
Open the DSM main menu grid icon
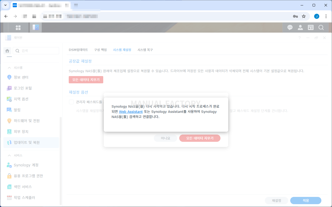pos(18,27)
